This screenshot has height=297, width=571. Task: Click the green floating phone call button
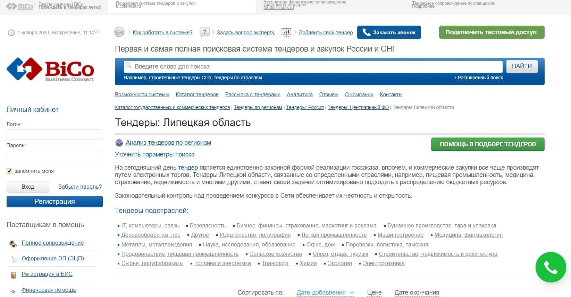point(551,267)
